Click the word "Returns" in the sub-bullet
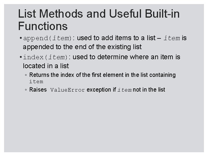The image size is (208, 156). coord(39,75)
